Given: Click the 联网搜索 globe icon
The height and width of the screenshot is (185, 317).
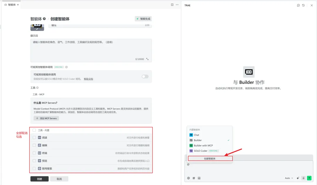Looking at the screenshot, I should 40,169.
